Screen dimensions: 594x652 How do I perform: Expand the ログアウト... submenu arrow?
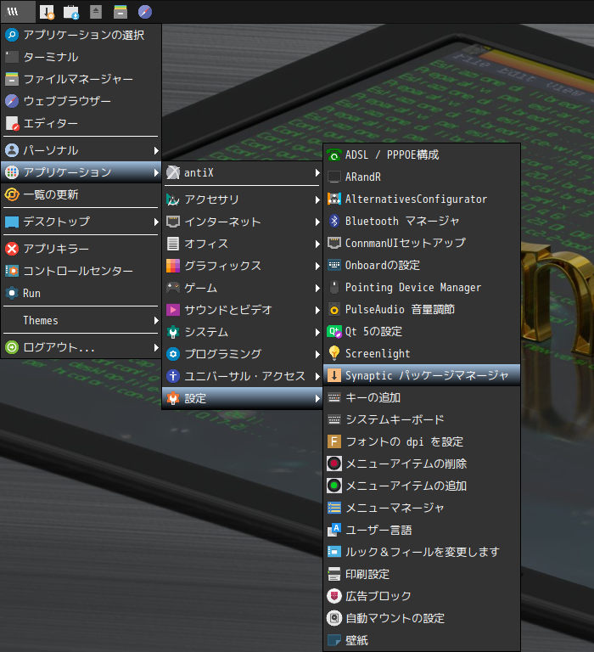click(156, 347)
